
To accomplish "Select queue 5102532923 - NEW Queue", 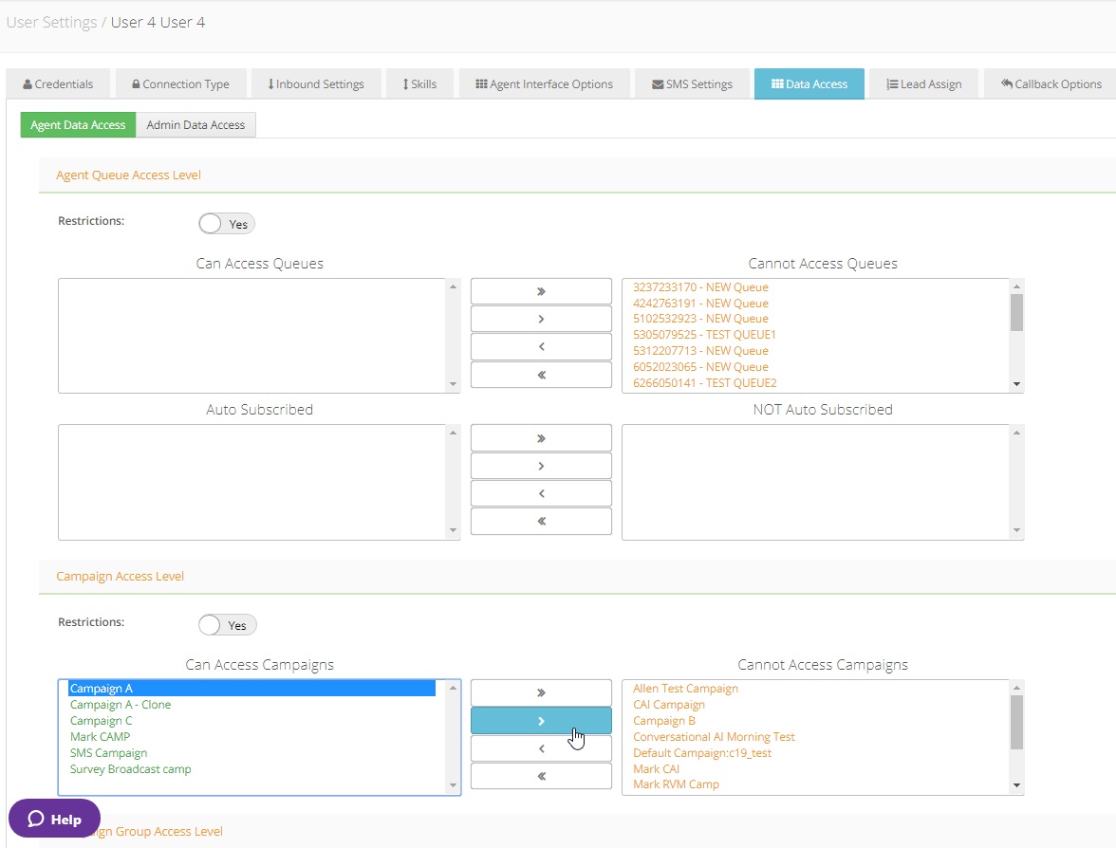I will click(x=700, y=319).
